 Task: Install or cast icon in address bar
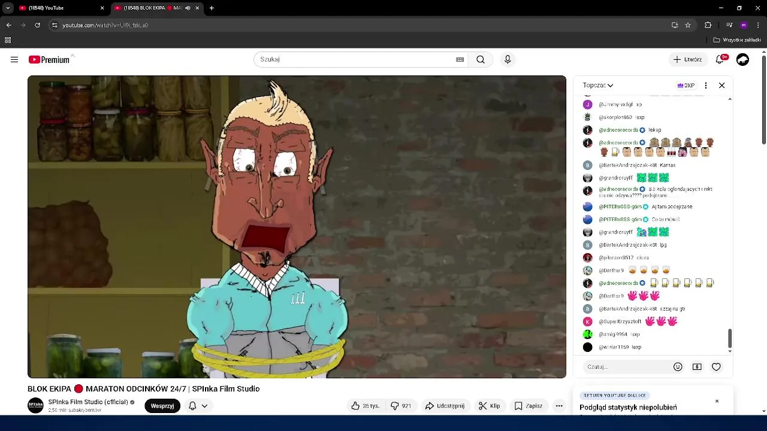pos(675,25)
